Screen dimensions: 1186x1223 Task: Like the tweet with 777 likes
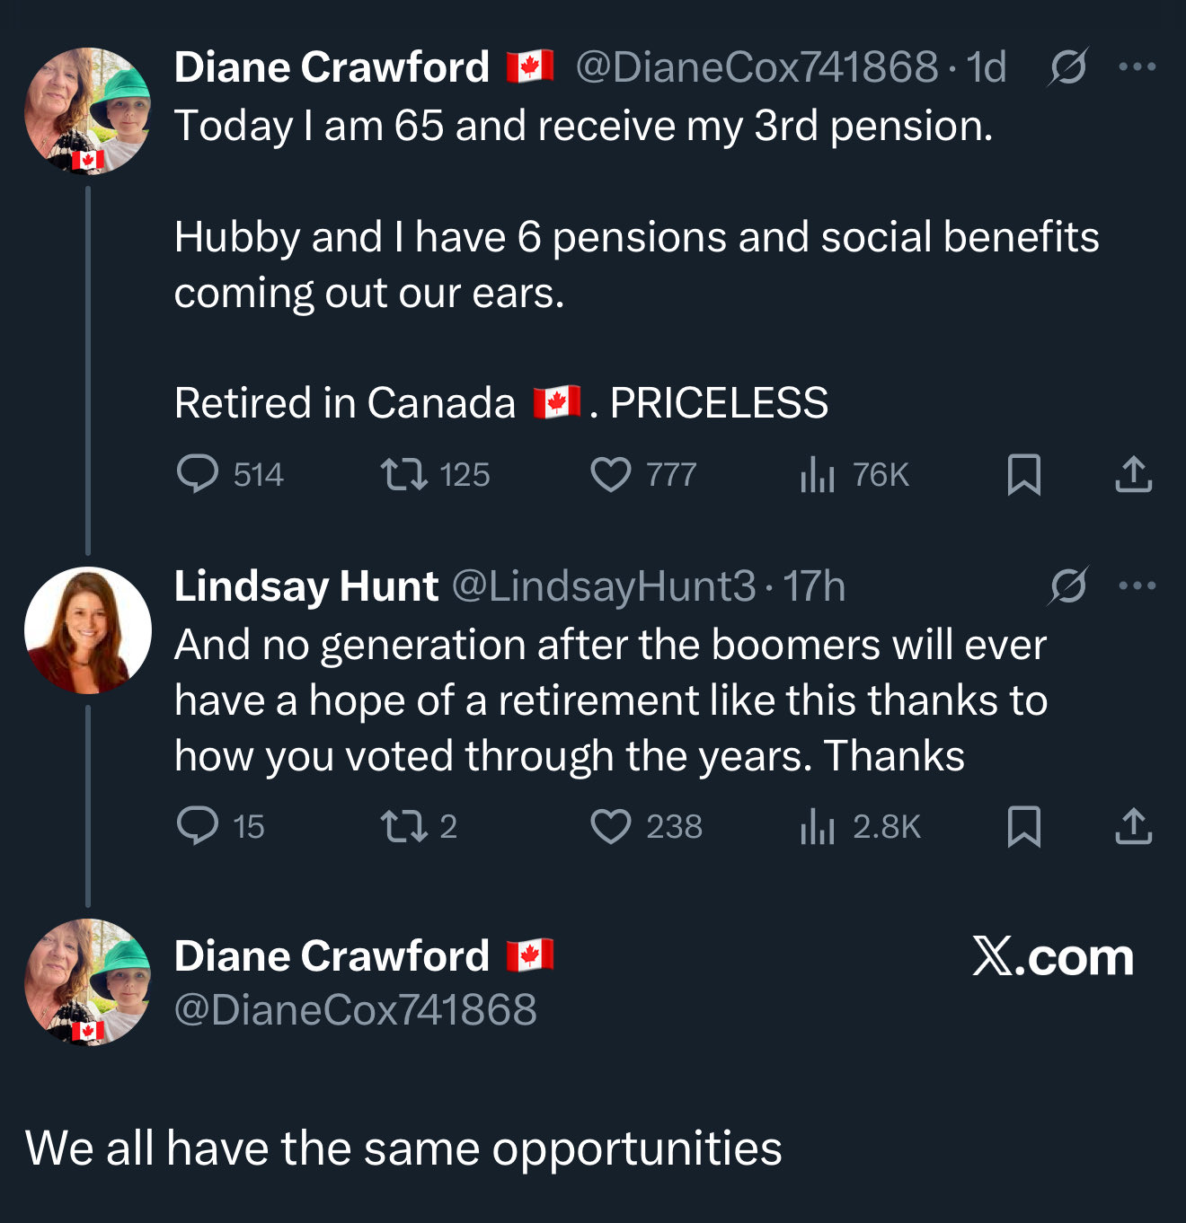pos(643,474)
